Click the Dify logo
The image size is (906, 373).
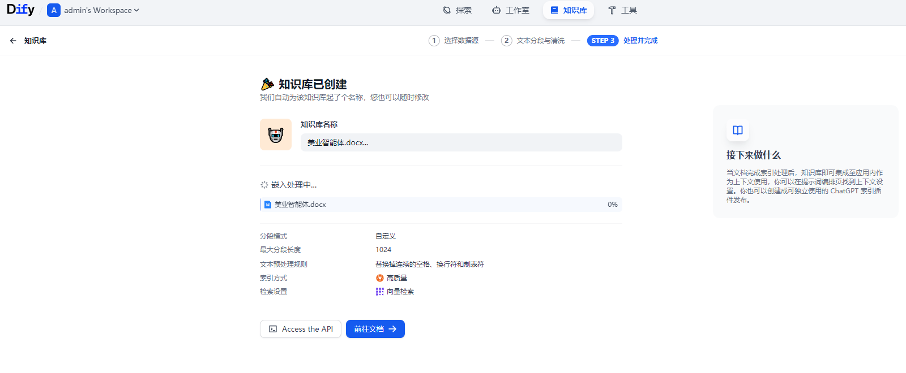(x=20, y=10)
